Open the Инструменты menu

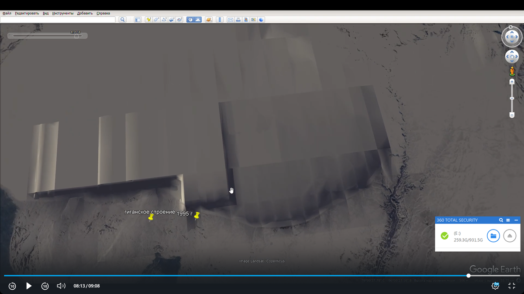(63, 13)
